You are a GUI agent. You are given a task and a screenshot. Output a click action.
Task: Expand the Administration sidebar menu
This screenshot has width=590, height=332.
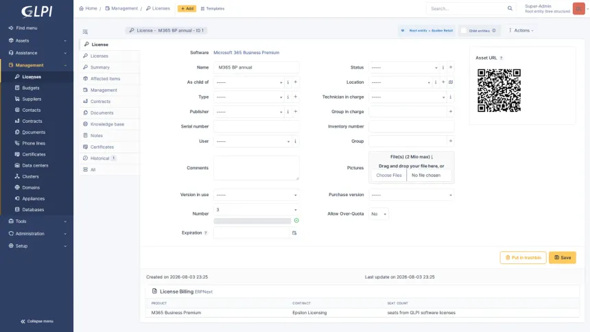36,233
